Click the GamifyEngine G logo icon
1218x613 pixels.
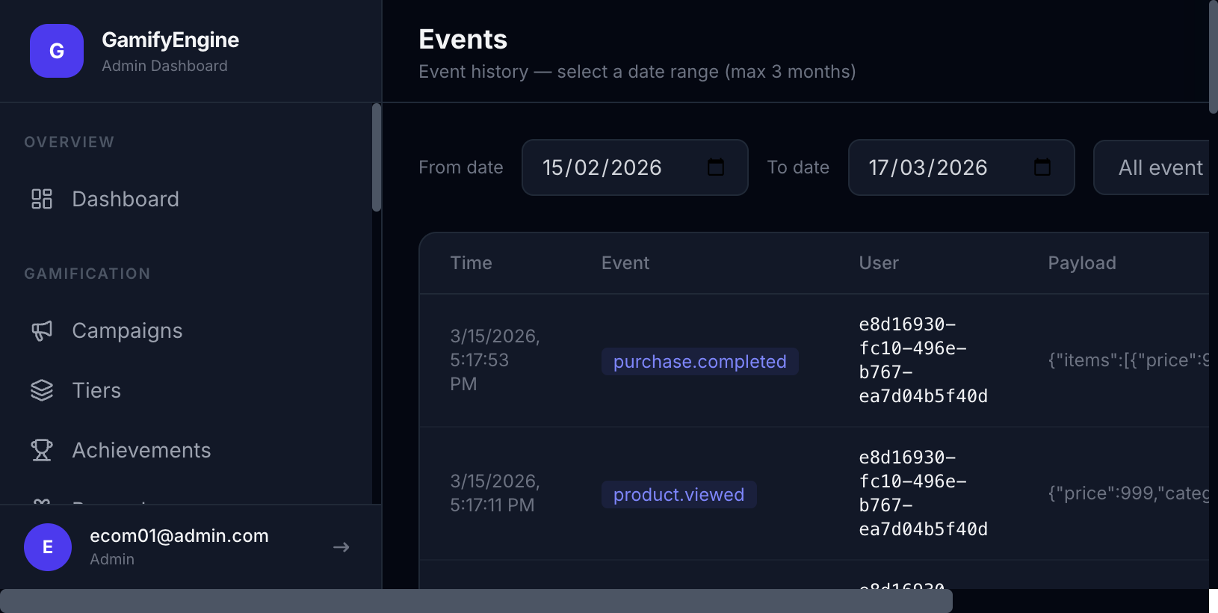point(57,51)
